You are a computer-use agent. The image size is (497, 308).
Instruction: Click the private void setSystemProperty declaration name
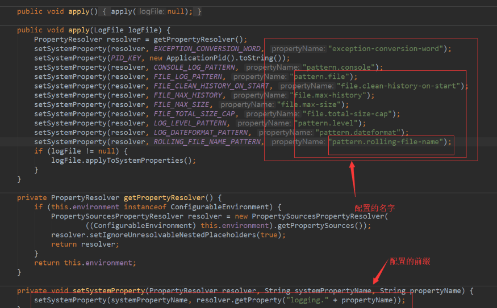coord(108,291)
